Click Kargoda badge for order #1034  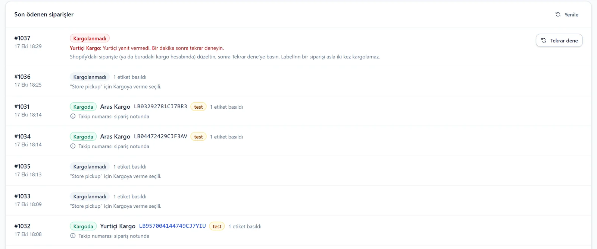coord(83,137)
